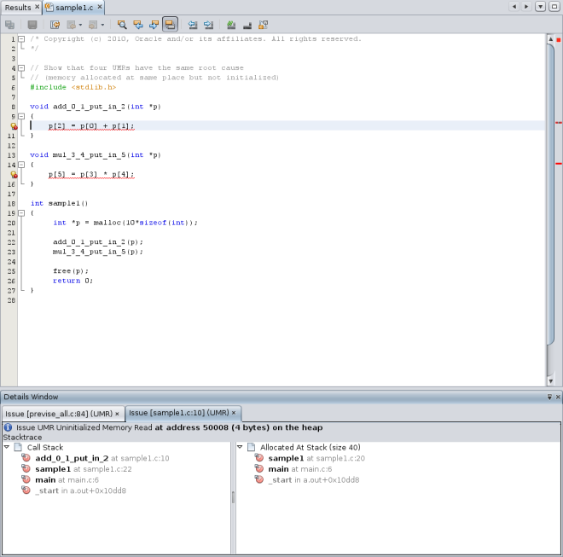563x557 pixels.
Task: Click the error stripe mark for line 15
Action: click(559, 164)
